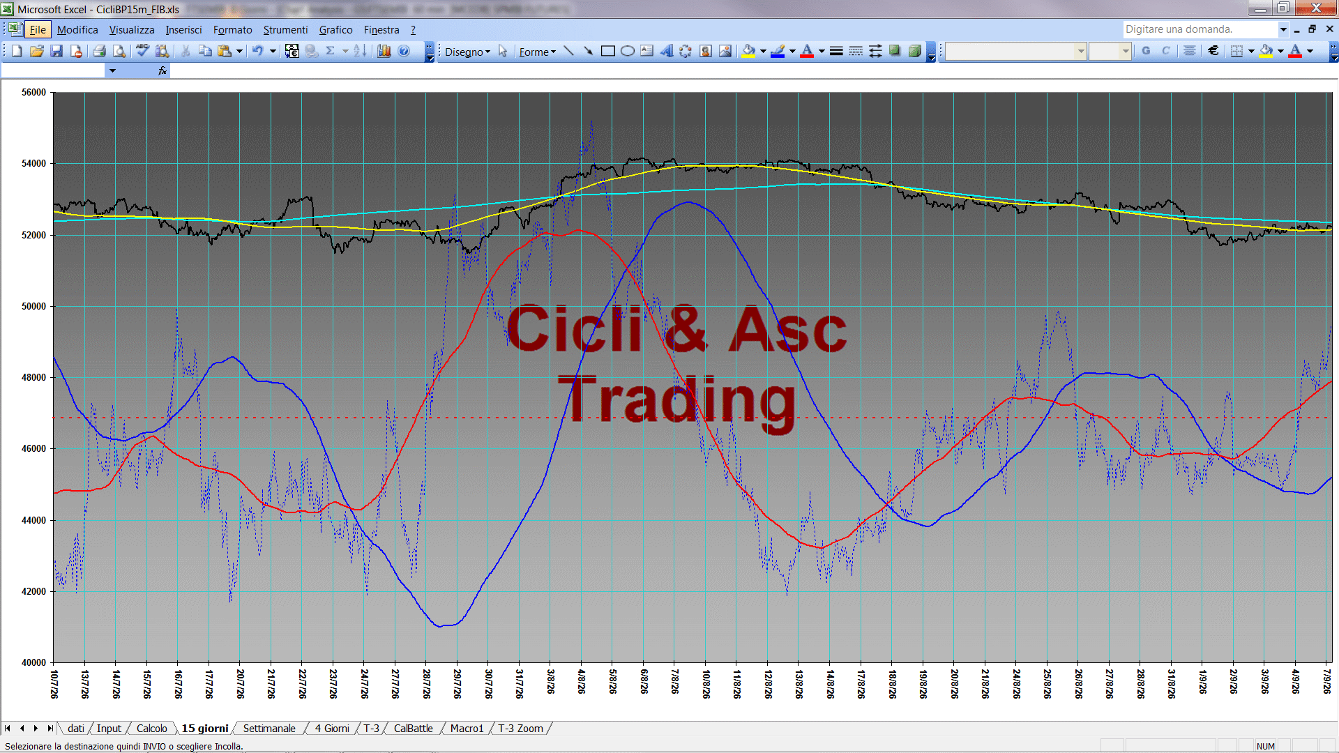Launch the chart wizard icon

[x=384, y=51]
